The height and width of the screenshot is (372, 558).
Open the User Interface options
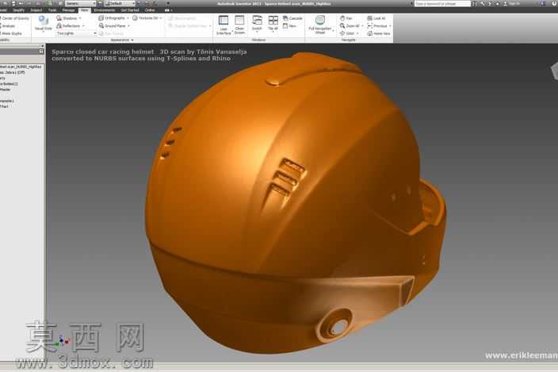[x=224, y=25]
